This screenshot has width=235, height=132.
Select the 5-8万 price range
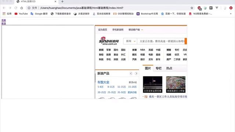[101, 87]
